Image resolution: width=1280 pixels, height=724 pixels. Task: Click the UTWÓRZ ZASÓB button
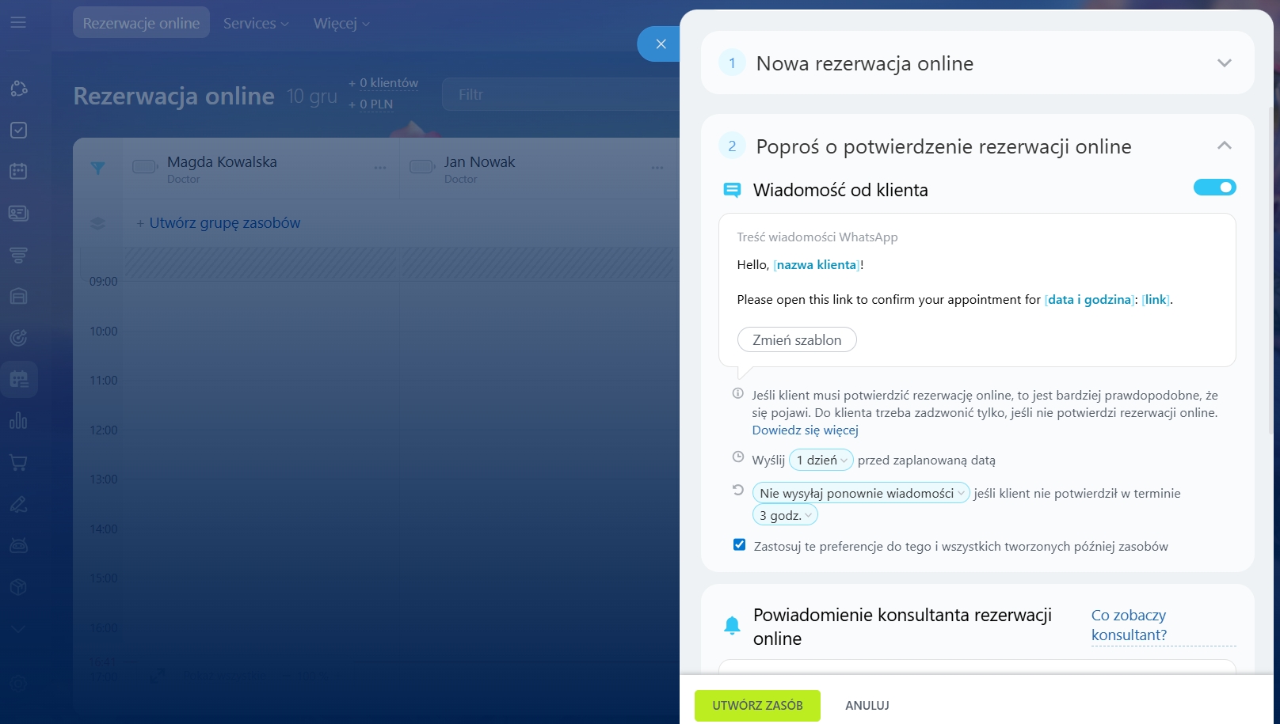[757, 706]
